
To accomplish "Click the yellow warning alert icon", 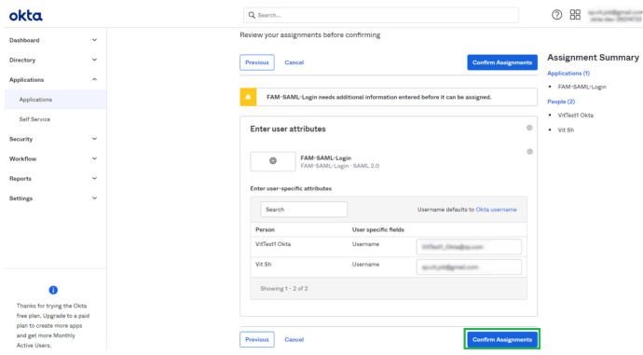I will [x=248, y=97].
